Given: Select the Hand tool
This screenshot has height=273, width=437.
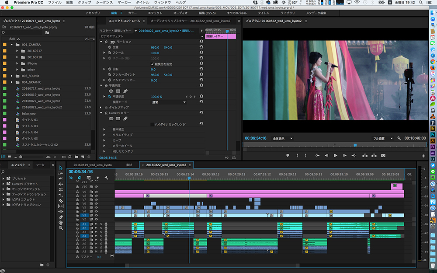Looking at the screenshot, I should click(x=61, y=222).
